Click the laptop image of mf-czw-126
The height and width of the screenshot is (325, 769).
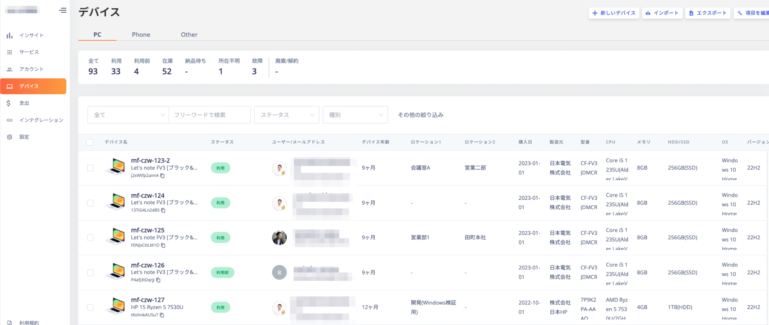click(115, 271)
